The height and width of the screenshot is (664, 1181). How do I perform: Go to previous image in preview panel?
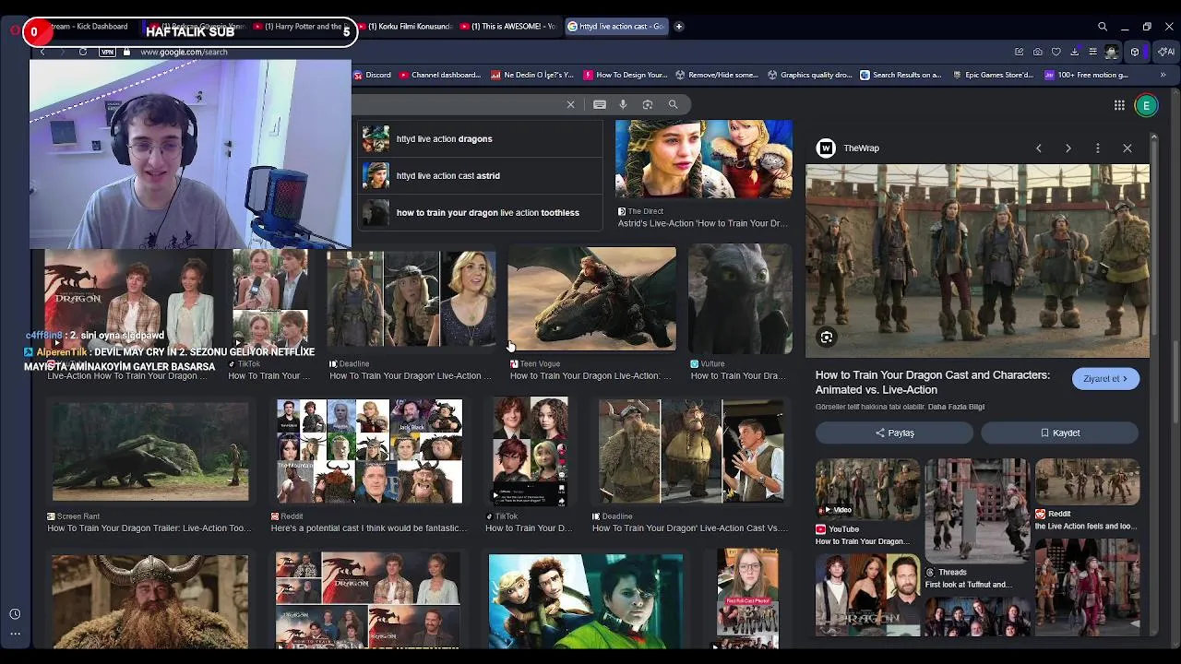point(1039,148)
